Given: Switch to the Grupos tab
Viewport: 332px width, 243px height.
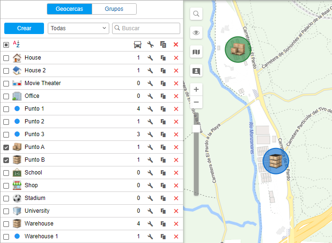Looking at the screenshot, I should [114, 9].
